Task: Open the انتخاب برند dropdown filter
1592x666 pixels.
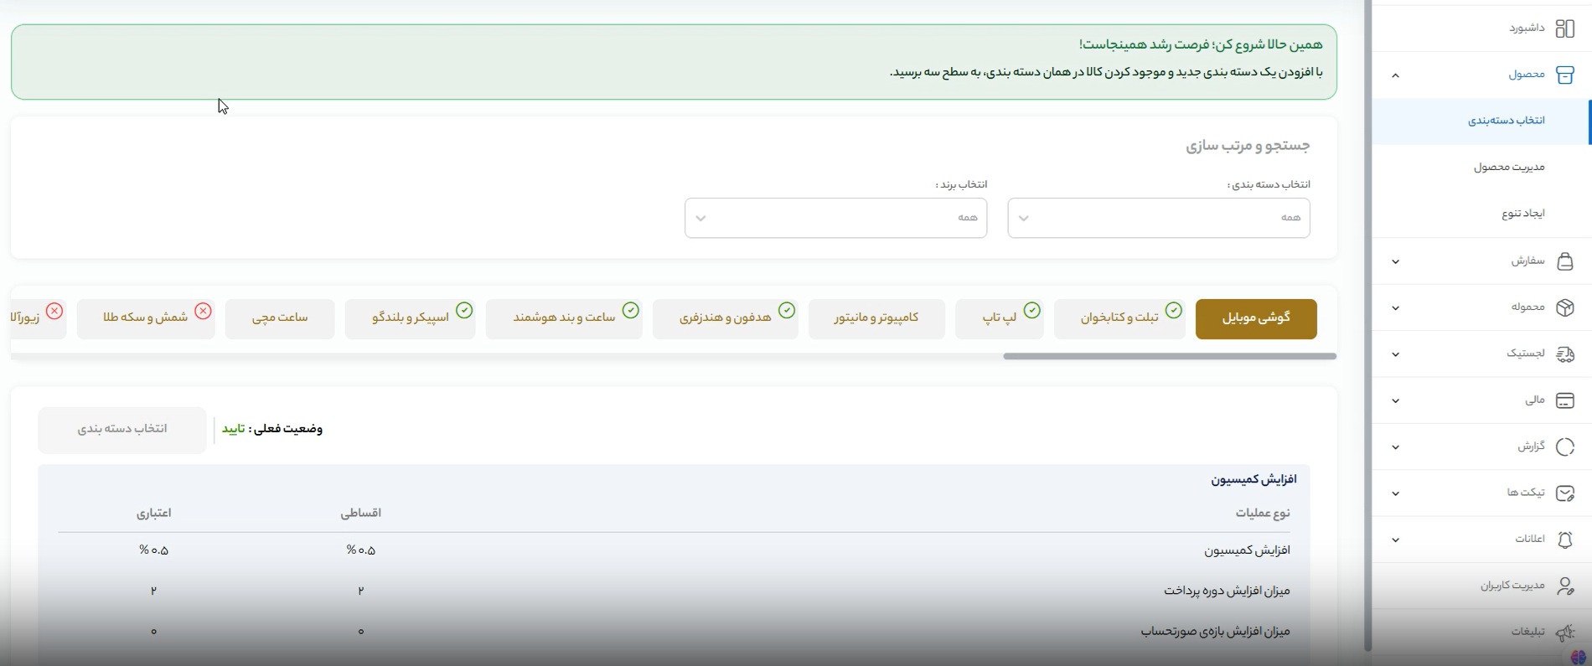Action: pyautogui.click(x=835, y=218)
